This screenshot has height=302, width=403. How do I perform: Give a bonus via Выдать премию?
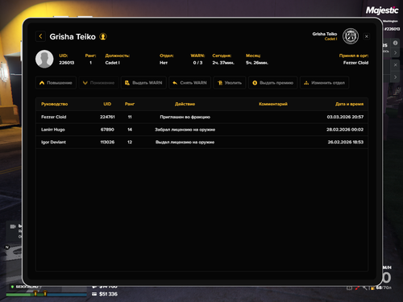pyautogui.click(x=272, y=83)
